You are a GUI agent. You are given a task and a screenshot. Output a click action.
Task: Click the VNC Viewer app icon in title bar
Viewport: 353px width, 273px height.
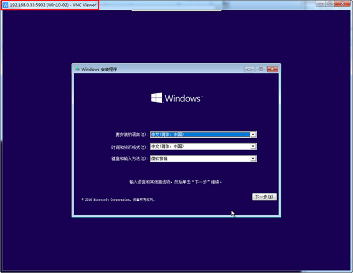click(x=5, y=5)
